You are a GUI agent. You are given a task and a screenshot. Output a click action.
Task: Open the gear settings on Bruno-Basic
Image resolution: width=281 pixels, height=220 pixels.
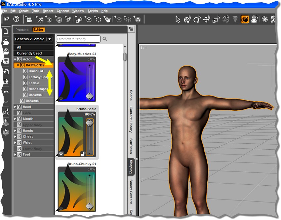tap(61, 154)
